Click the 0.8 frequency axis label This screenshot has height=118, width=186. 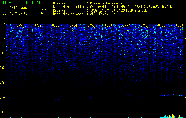(3, 83)
